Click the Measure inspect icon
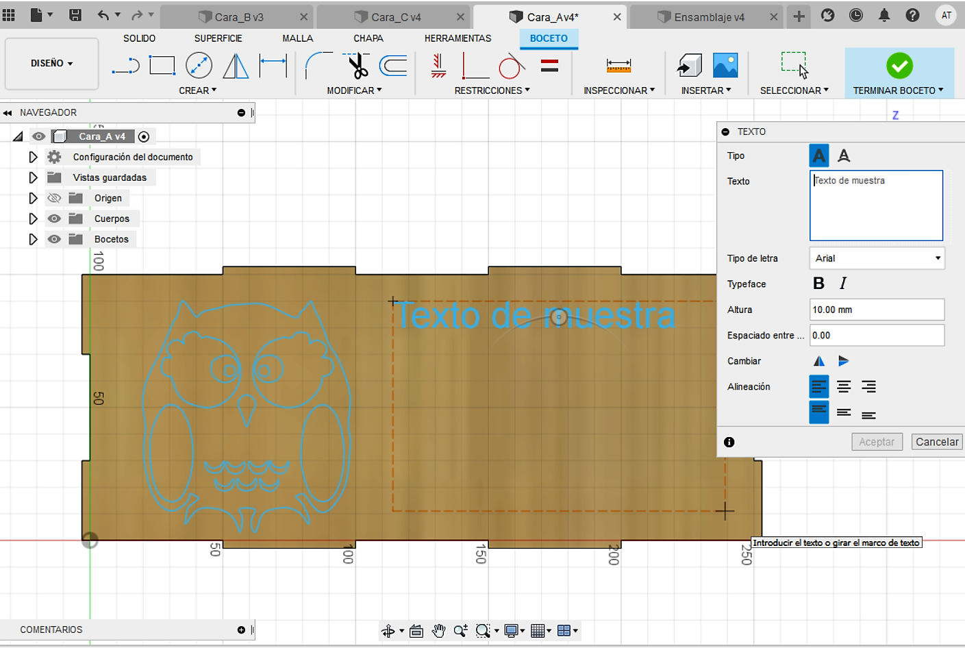Image resolution: width=965 pixels, height=648 pixels. (x=618, y=66)
